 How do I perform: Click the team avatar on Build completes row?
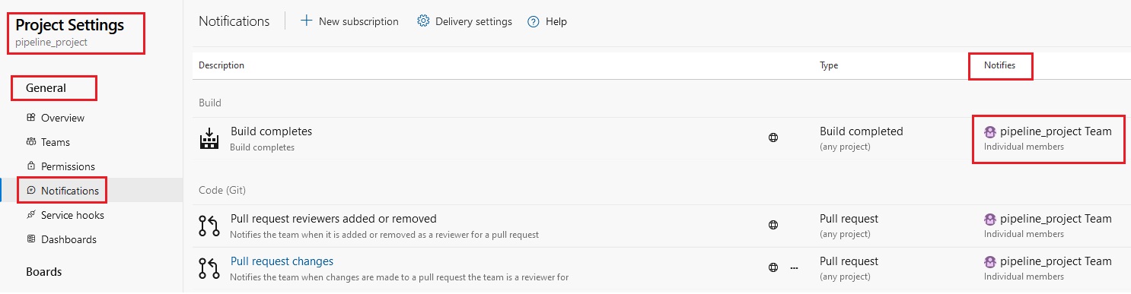990,131
